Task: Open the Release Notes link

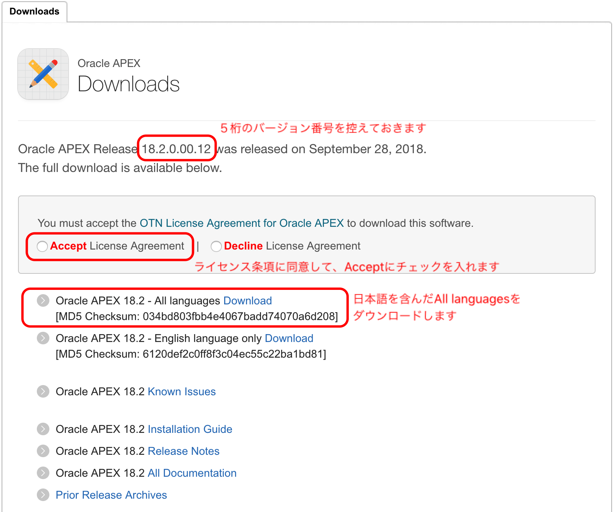Action: coord(183,451)
